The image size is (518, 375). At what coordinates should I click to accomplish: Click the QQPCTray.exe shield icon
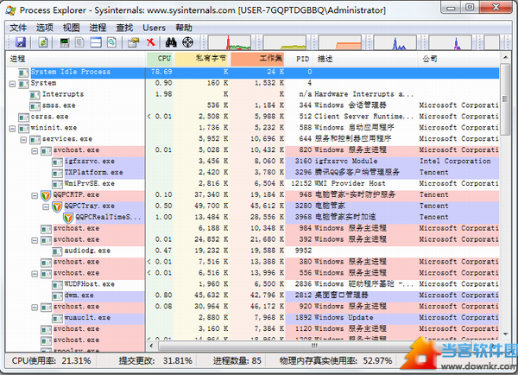pos(57,207)
